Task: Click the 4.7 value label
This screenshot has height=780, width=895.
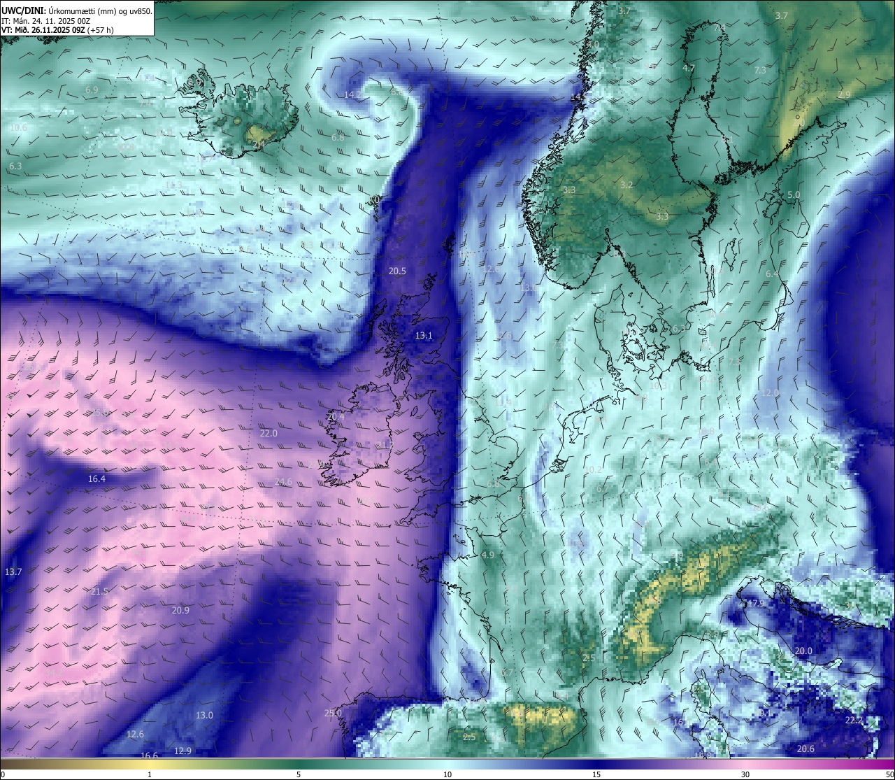Action: click(x=689, y=68)
